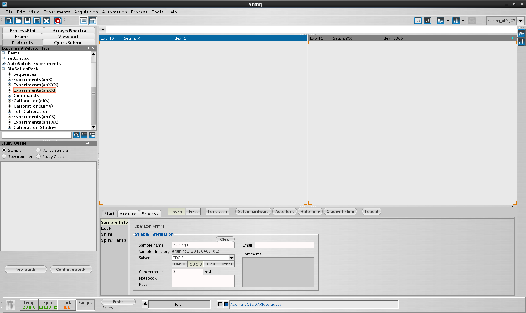Click the New study button
This screenshot has height=313, width=526.
pyautogui.click(x=26, y=269)
